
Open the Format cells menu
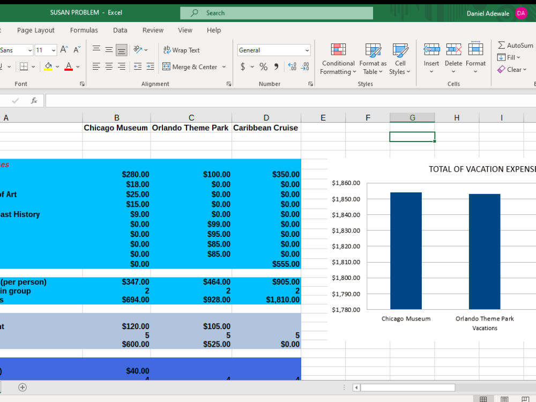475,59
